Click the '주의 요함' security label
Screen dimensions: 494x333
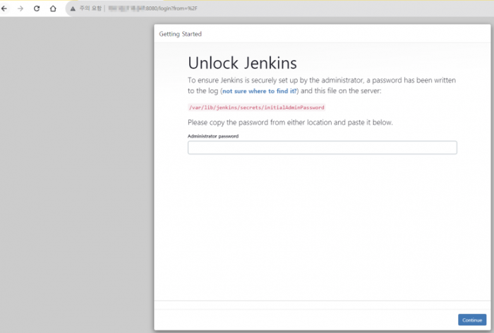(x=90, y=8)
